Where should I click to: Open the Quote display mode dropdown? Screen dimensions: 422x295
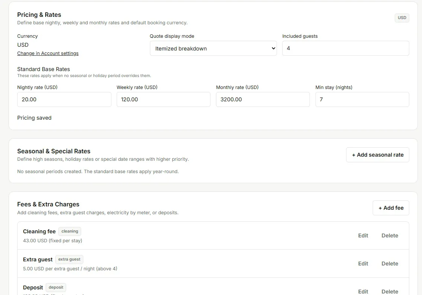click(x=213, y=49)
